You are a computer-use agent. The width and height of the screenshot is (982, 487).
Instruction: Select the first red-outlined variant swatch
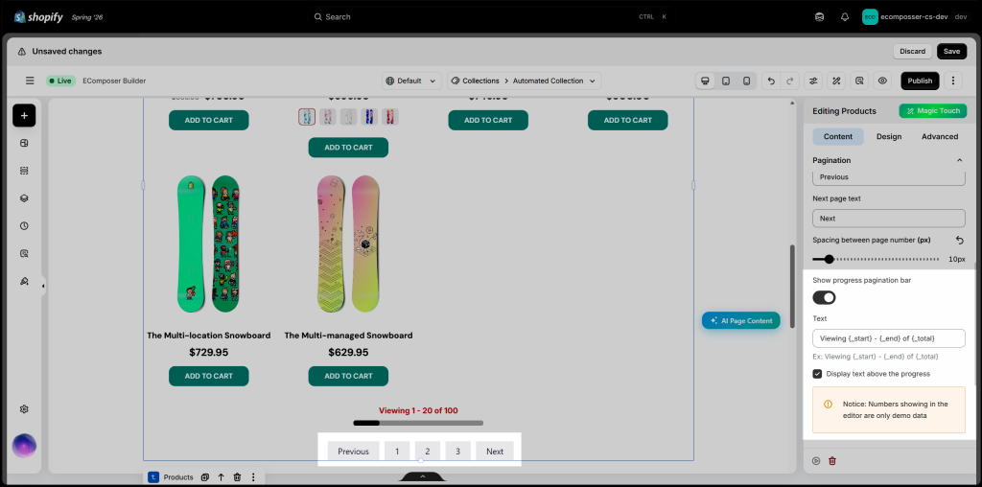[307, 117]
